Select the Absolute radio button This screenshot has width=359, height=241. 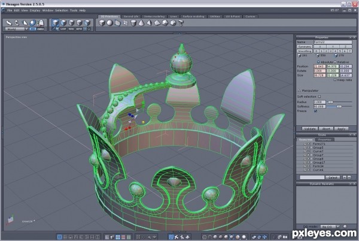click(x=318, y=62)
